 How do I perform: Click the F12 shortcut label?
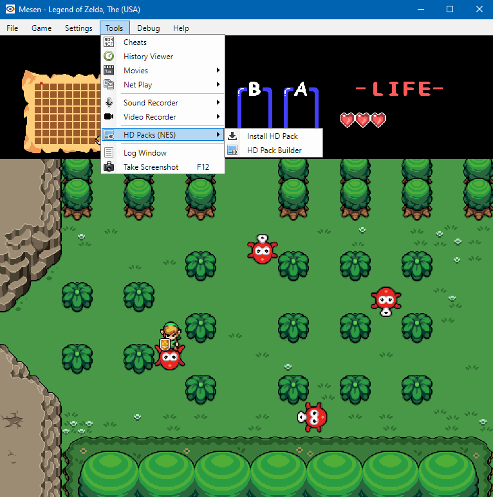tap(203, 167)
